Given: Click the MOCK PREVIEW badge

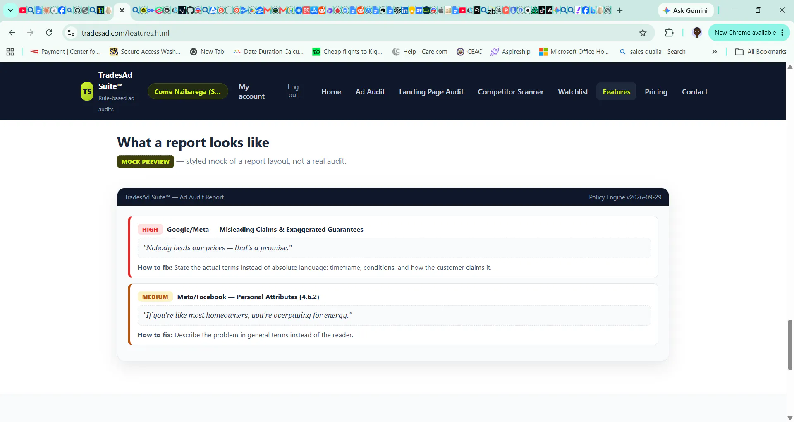Looking at the screenshot, I should [146, 161].
